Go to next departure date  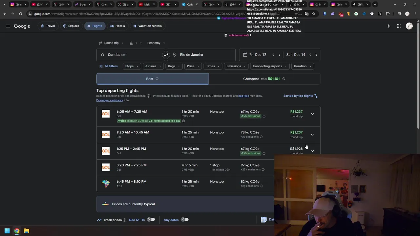(x=279, y=55)
